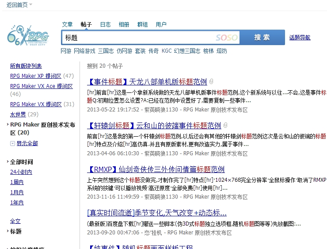Search the hot keyword 仿网游
327x249 pixels.
(x=124, y=51)
